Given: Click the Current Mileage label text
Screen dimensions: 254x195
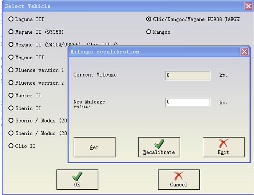Looking at the screenshot, I should tap(95, 75).
